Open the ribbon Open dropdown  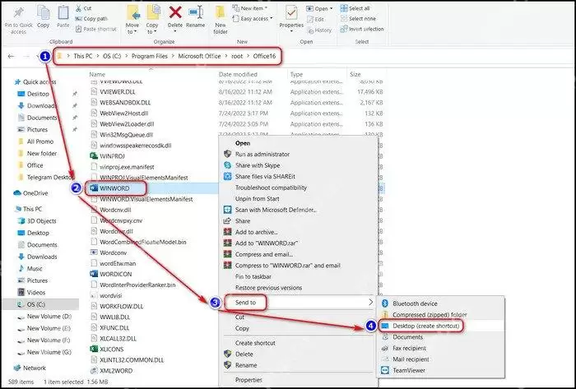pyautogui.click(x=319, y=8)
